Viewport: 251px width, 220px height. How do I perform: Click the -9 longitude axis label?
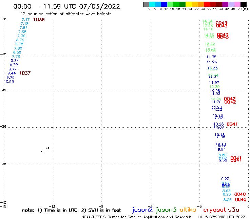101,206
